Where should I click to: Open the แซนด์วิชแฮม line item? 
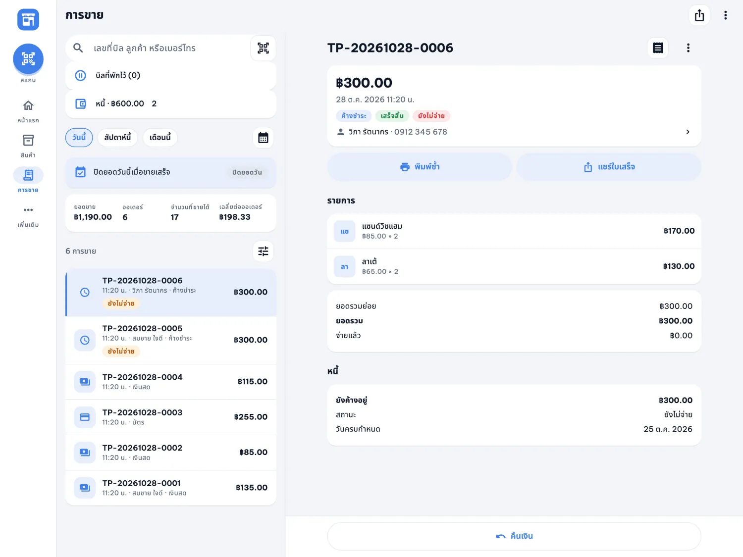[x=514, y=231]
